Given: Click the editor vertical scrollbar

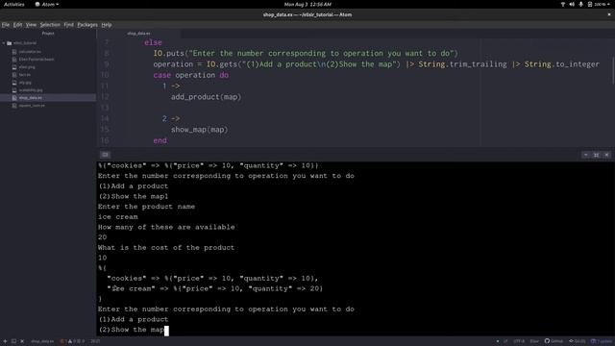Looking at the screenshot, I should click(x=613, y=70).
